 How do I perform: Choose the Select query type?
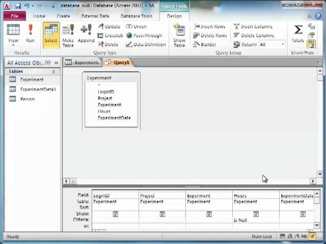point(51,35)
